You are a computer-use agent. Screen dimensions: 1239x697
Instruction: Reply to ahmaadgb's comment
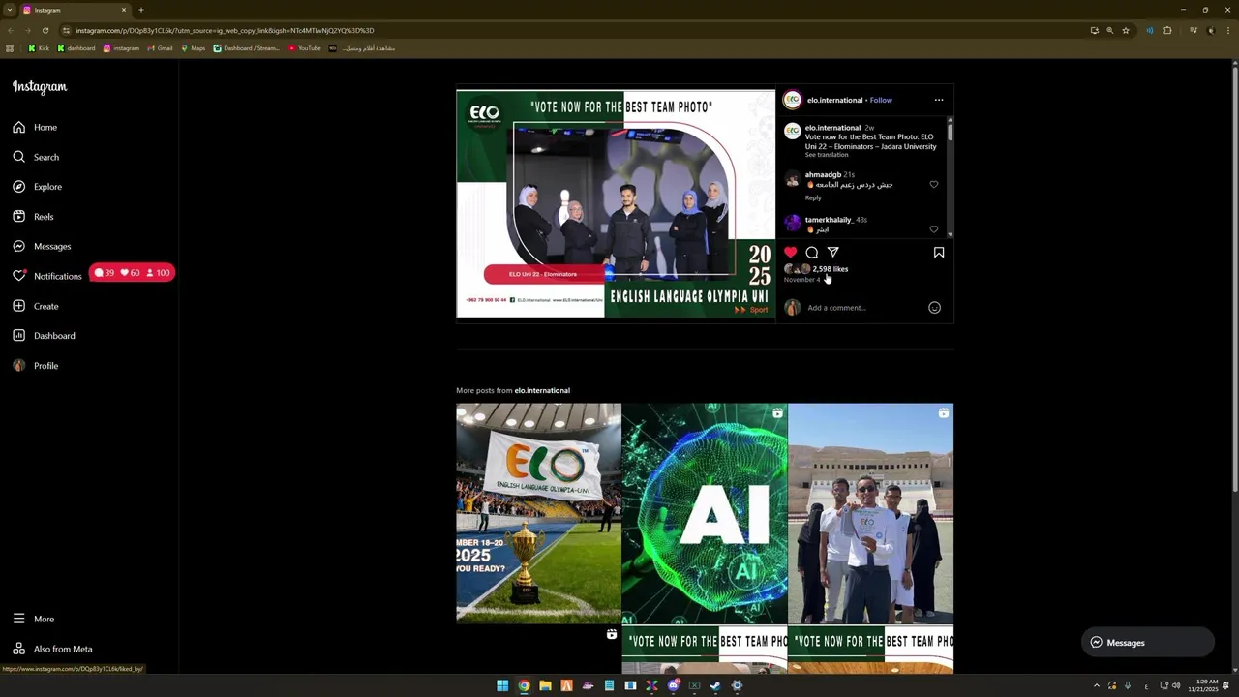pos(813,197)
